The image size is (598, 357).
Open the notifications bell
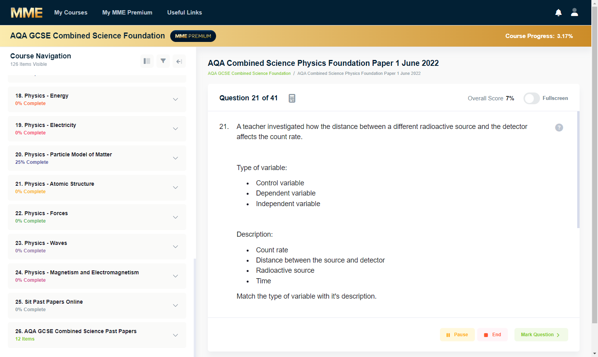(558, 13)
